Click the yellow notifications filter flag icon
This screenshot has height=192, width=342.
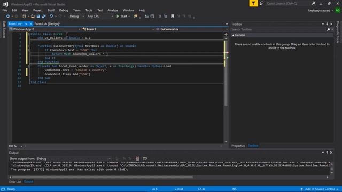point(253,3)
